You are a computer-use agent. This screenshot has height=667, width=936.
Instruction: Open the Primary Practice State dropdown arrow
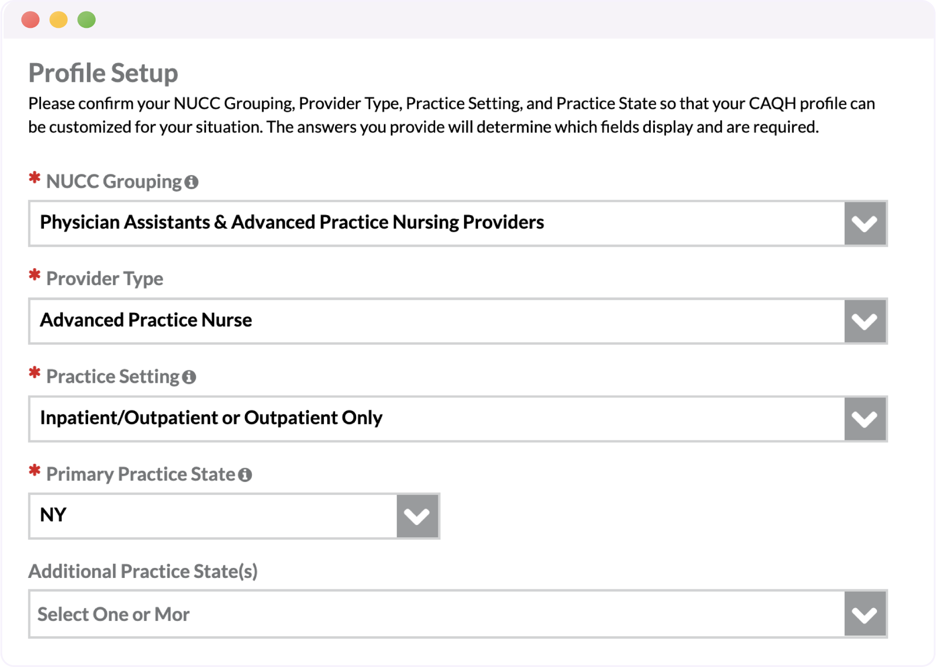tap(417, 516)
